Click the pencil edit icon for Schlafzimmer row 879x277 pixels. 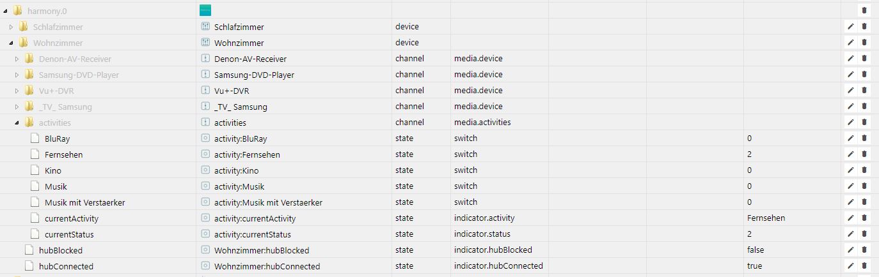(x=851, y=27)
